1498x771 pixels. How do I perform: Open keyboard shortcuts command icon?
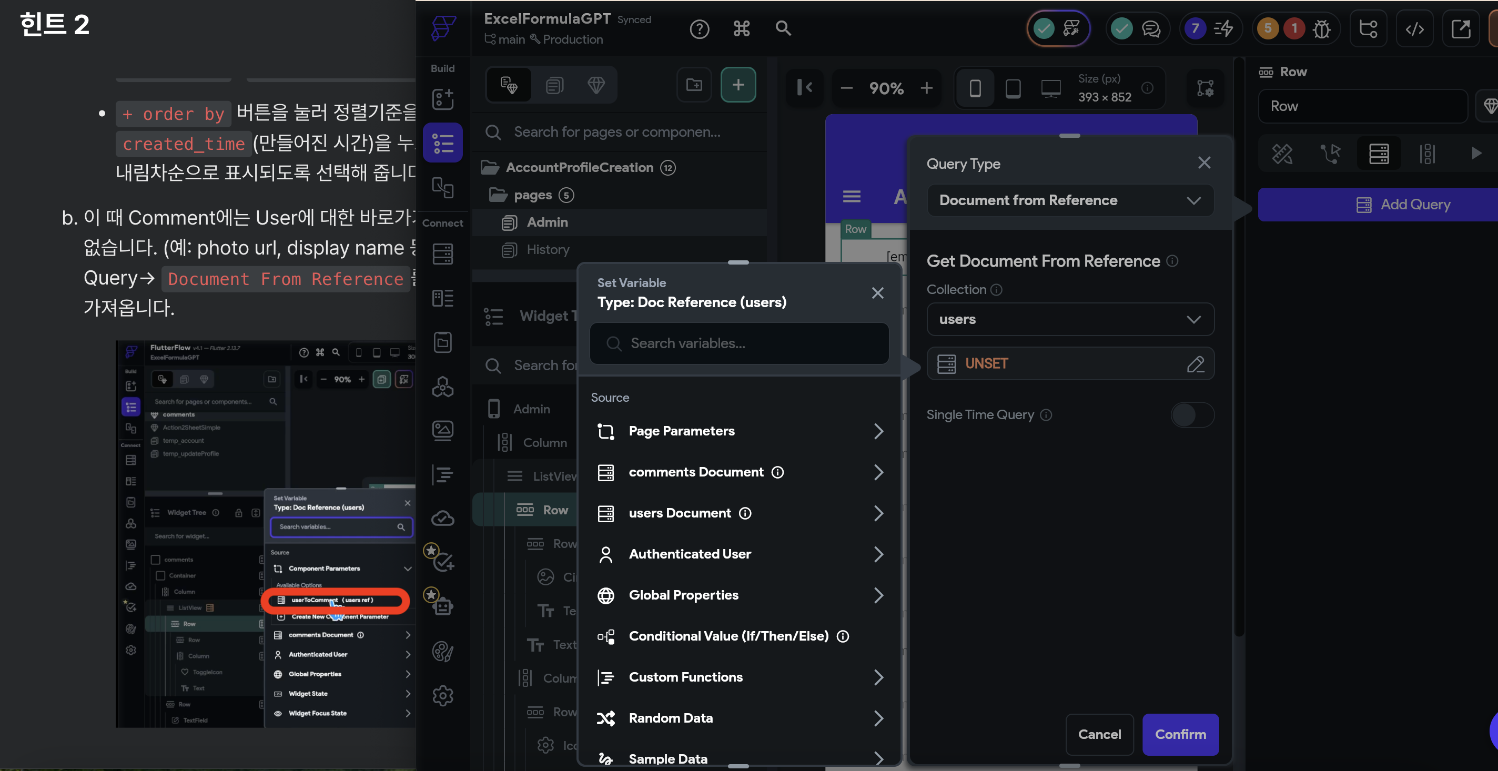click(742, 28)
